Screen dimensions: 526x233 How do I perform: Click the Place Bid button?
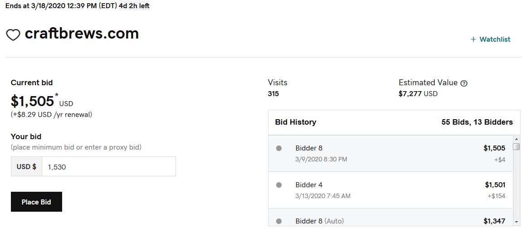pos(36,202)
